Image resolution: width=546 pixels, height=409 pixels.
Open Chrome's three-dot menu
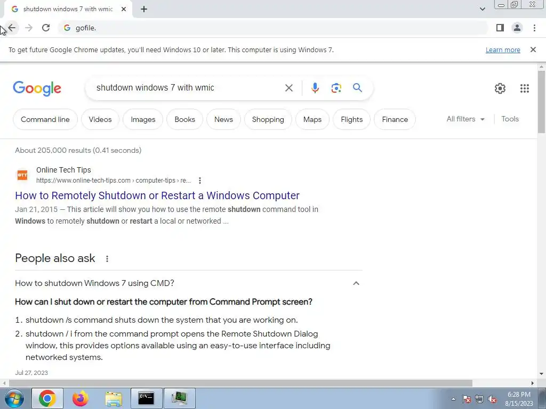click(534, 28)
